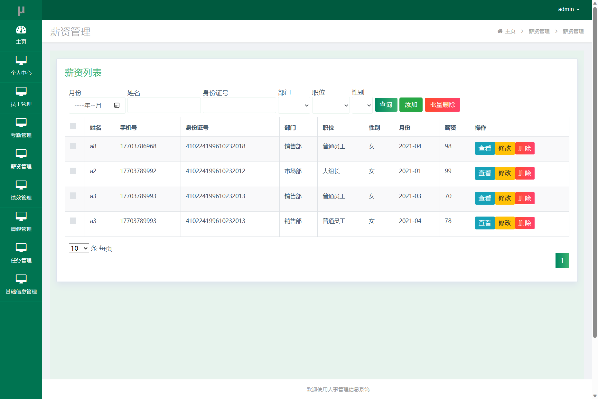Open 考勤管理 from the sidebar icon
Screen dimensions: 598x399
(x=21, y=123)
